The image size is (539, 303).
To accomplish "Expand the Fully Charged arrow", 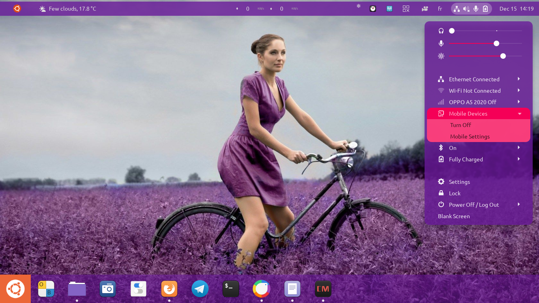I will click(519, 159).
